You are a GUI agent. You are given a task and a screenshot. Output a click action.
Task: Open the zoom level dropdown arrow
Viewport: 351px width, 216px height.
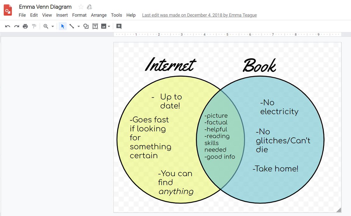click(53, 27)
